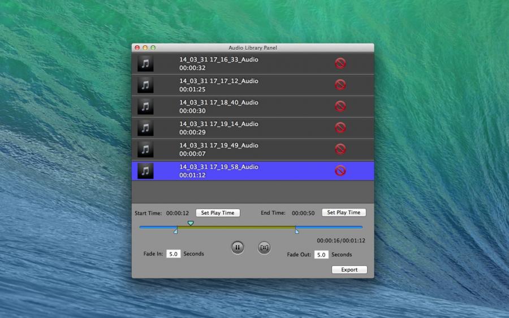Click music note icon of 14_03_31 17_19_58_Audio

click(x=145, y=171)
